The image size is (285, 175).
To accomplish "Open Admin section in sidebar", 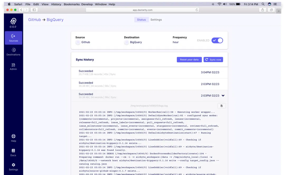I will [13, 67].
